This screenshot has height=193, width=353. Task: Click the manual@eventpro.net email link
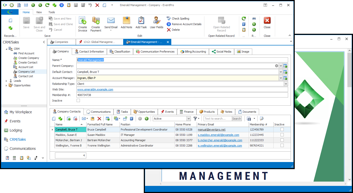(x=211, y=130)
